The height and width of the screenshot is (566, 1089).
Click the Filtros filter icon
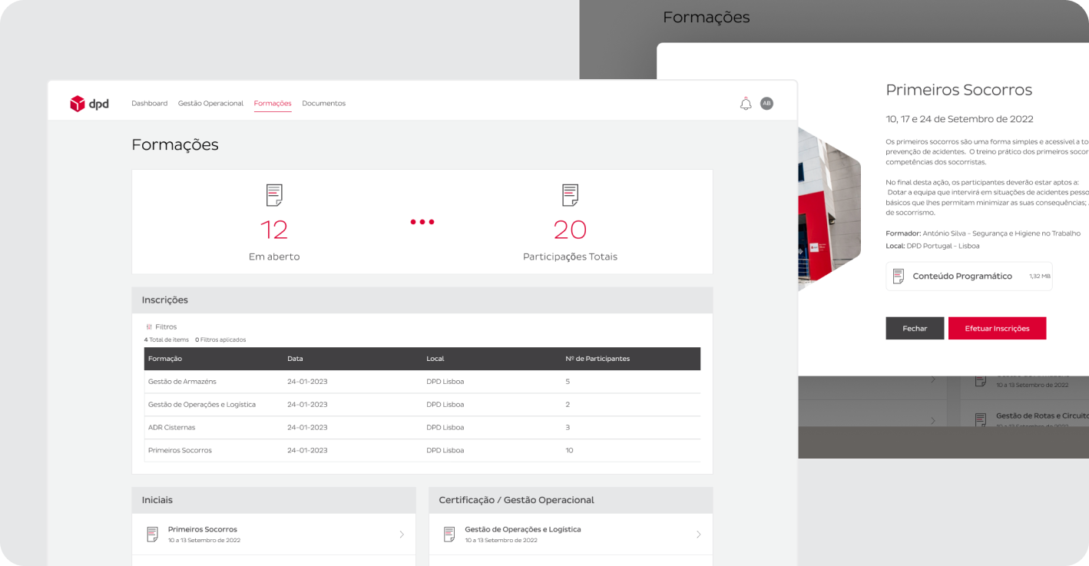149,327
